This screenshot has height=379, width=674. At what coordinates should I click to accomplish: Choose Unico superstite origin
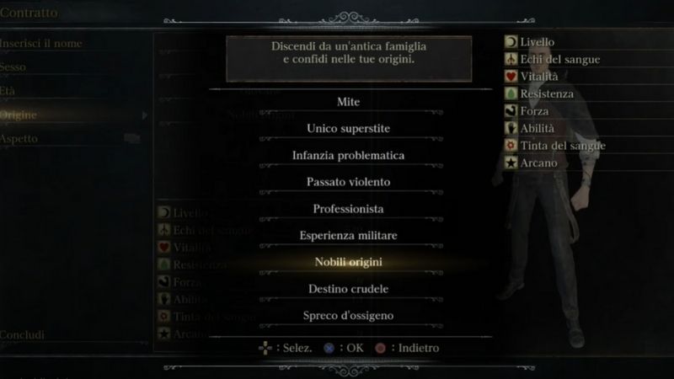pos(348,129)
